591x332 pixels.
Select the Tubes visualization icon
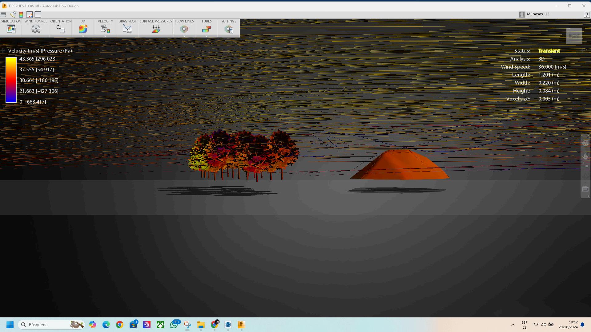coord(207,29)
